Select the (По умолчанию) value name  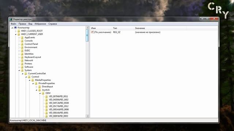[x=103, y=32]
